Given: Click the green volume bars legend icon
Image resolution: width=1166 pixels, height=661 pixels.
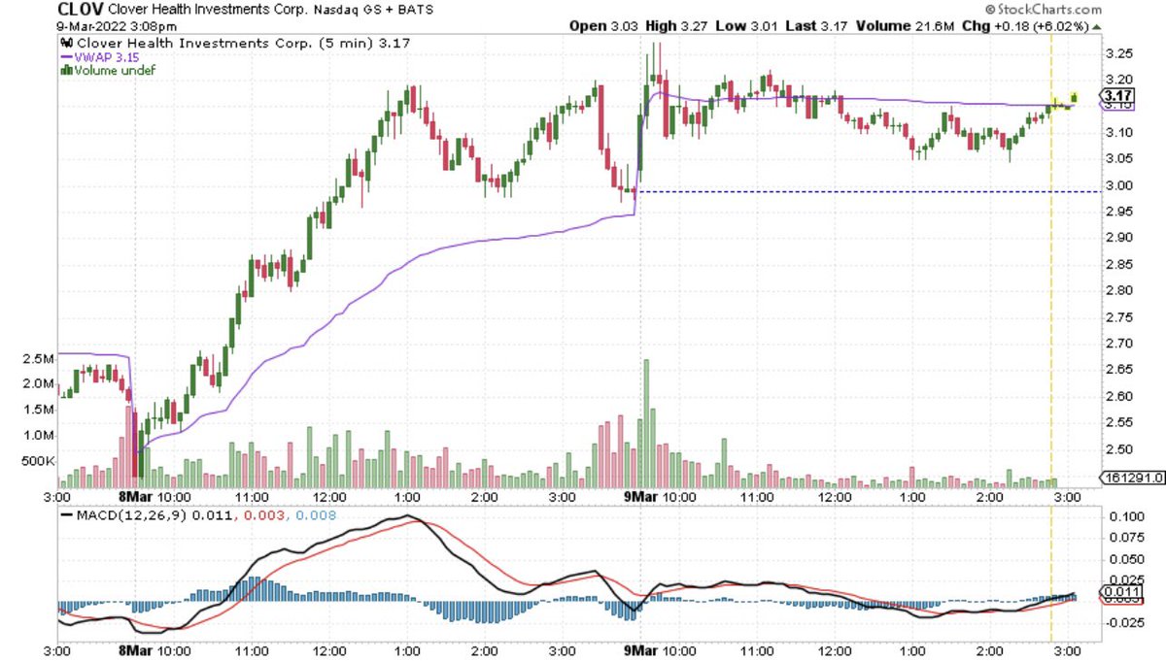Looking at the screenshot, I should pos(65,70).
